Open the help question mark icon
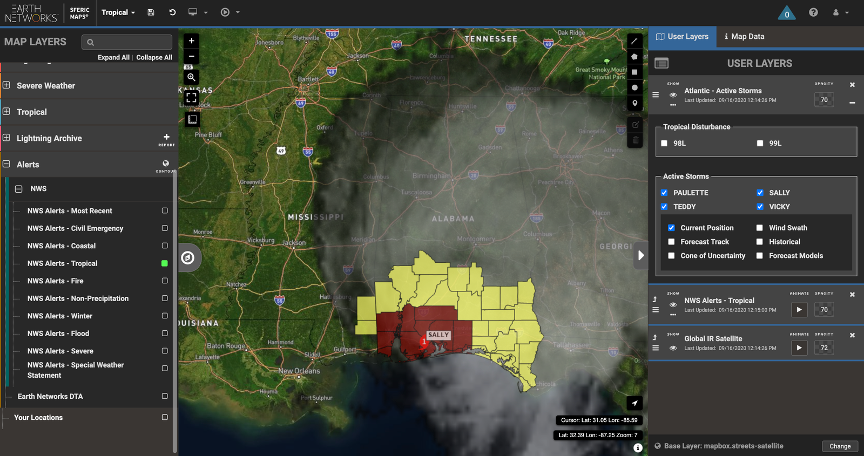 point(813,12)
